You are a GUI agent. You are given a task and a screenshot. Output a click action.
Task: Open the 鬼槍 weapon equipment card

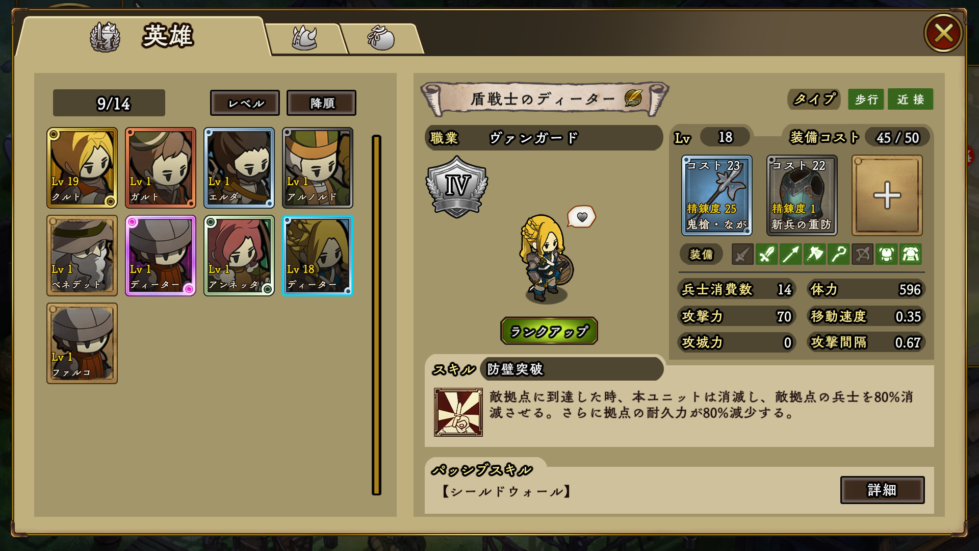pyautogui.click(x=716, y=195)
